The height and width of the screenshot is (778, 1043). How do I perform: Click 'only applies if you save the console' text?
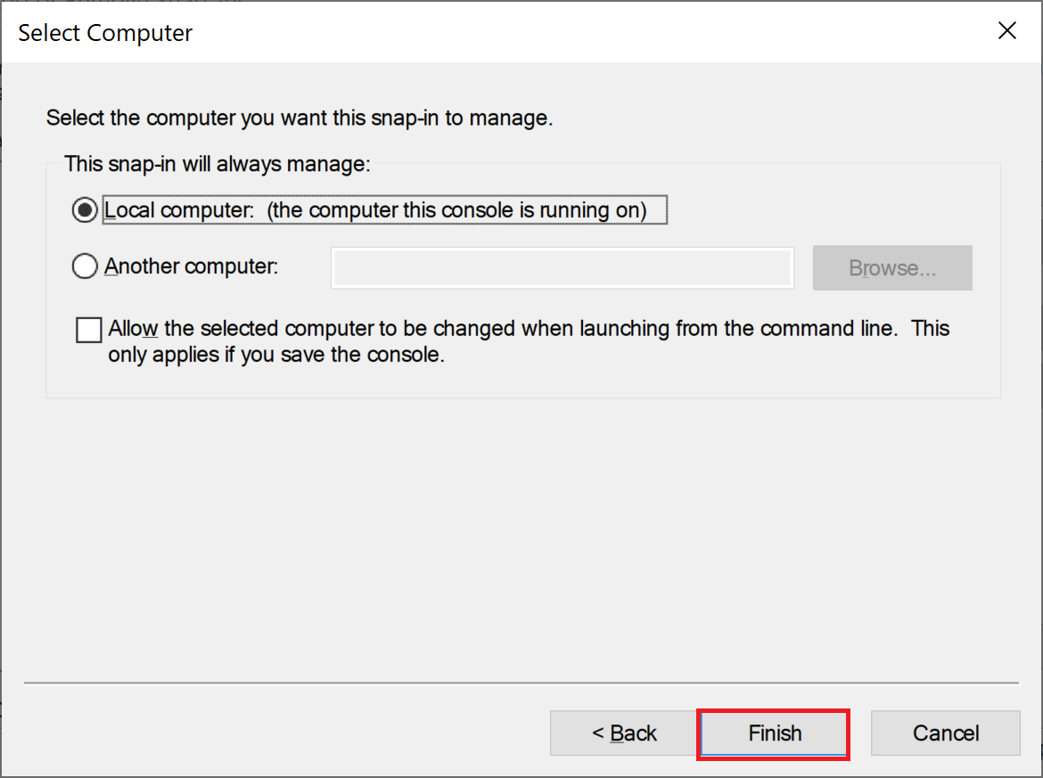(x=276, y=355)
